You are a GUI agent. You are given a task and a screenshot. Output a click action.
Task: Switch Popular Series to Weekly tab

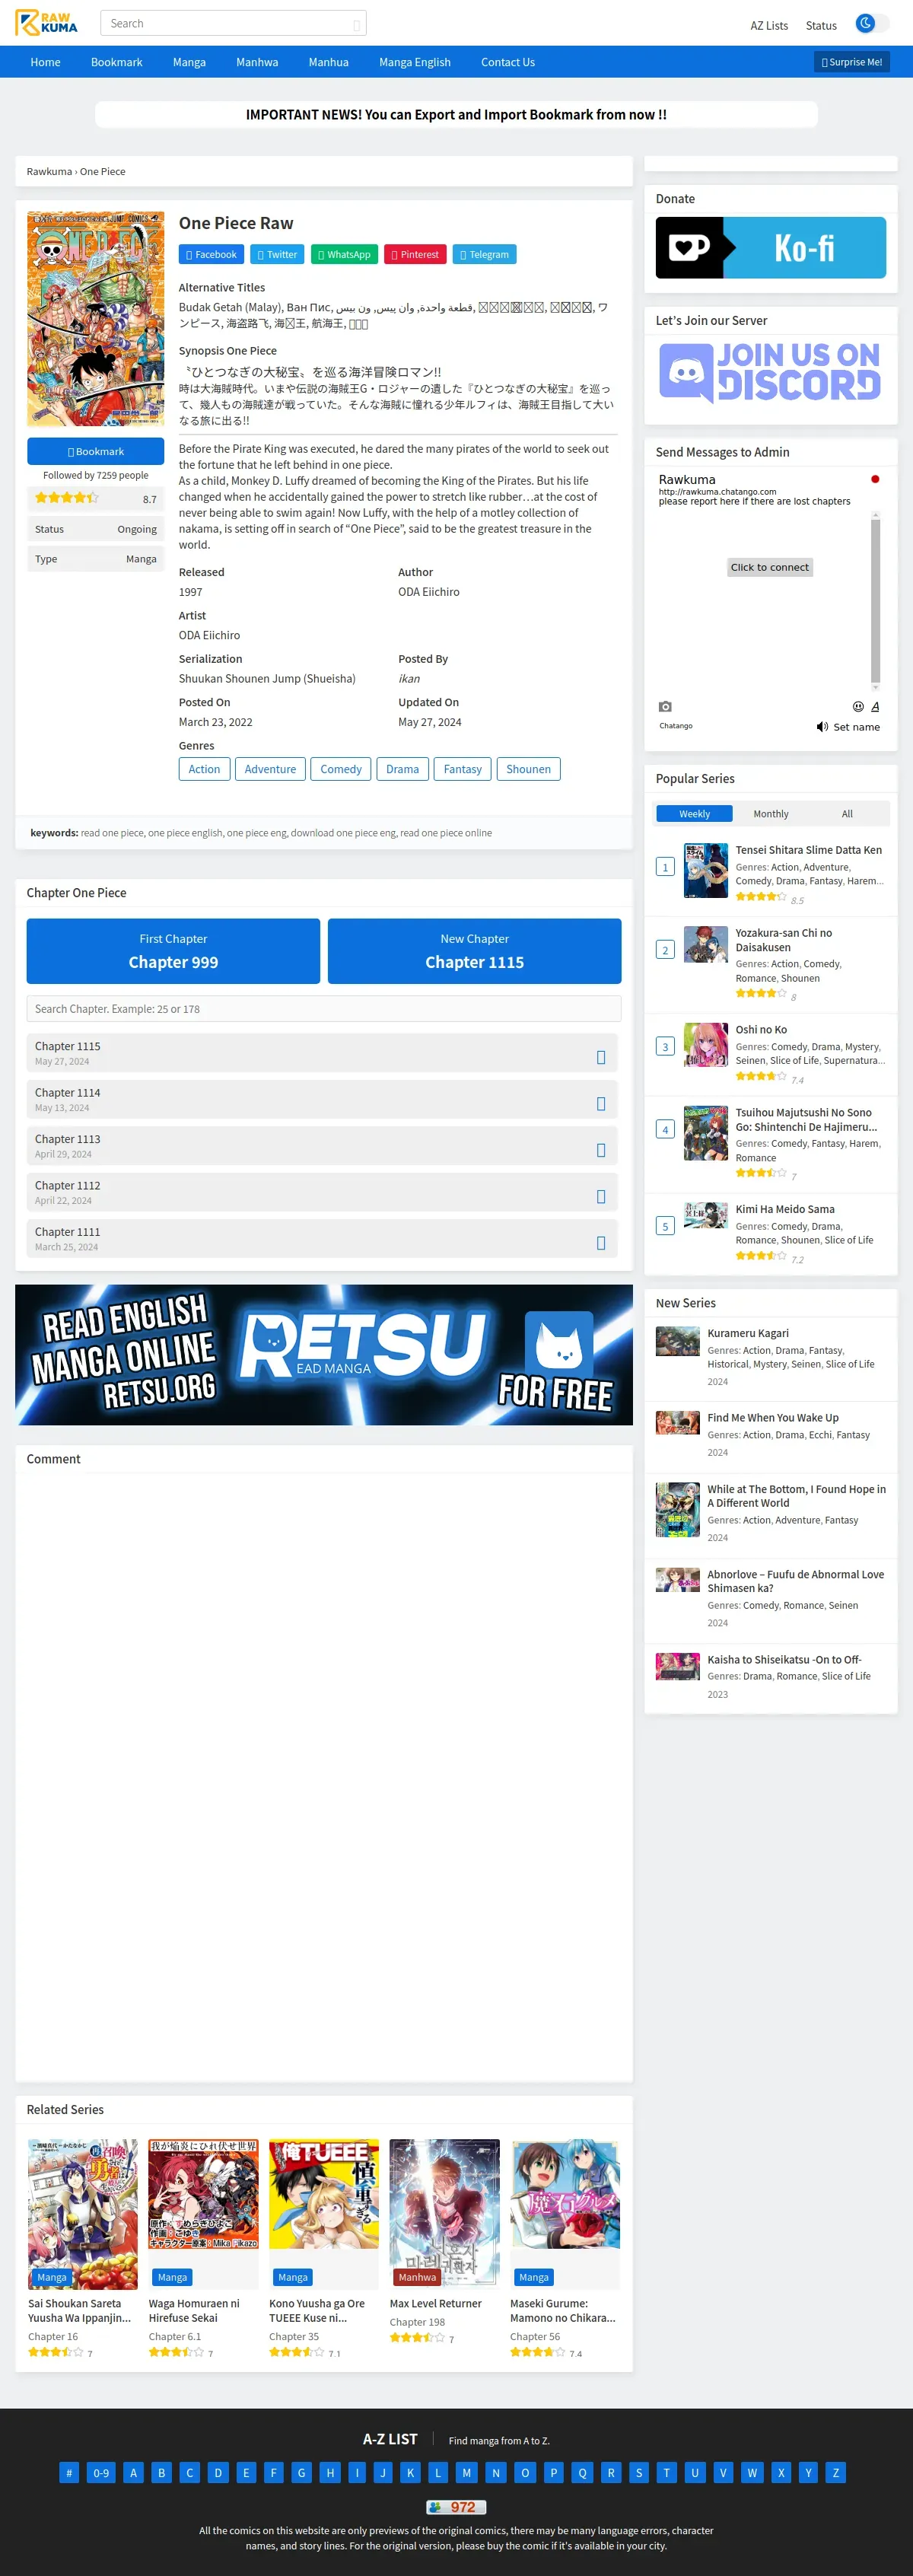tap(694, 814)
